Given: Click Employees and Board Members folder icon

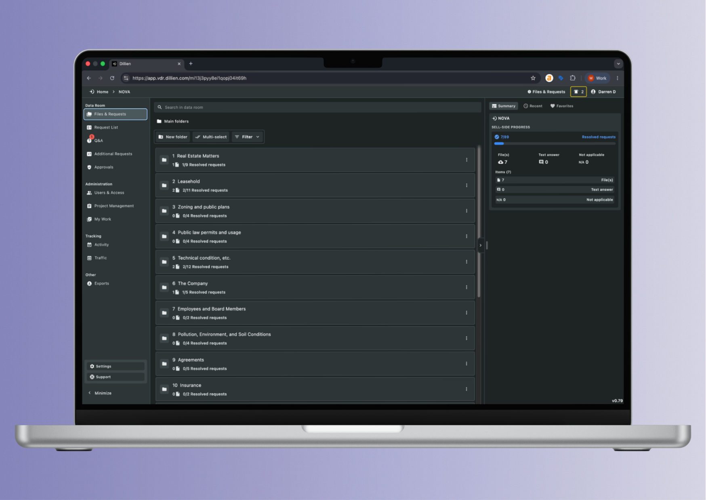Looking at the screenshot, I should 164,313.
